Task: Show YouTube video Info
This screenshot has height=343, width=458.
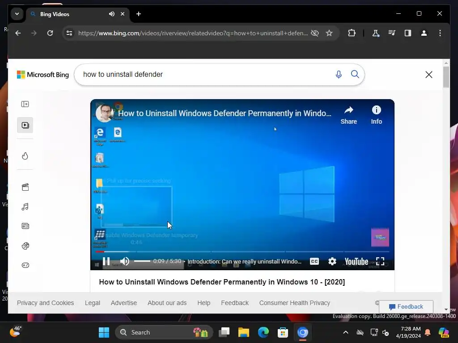Action: [x=377, y=115]
